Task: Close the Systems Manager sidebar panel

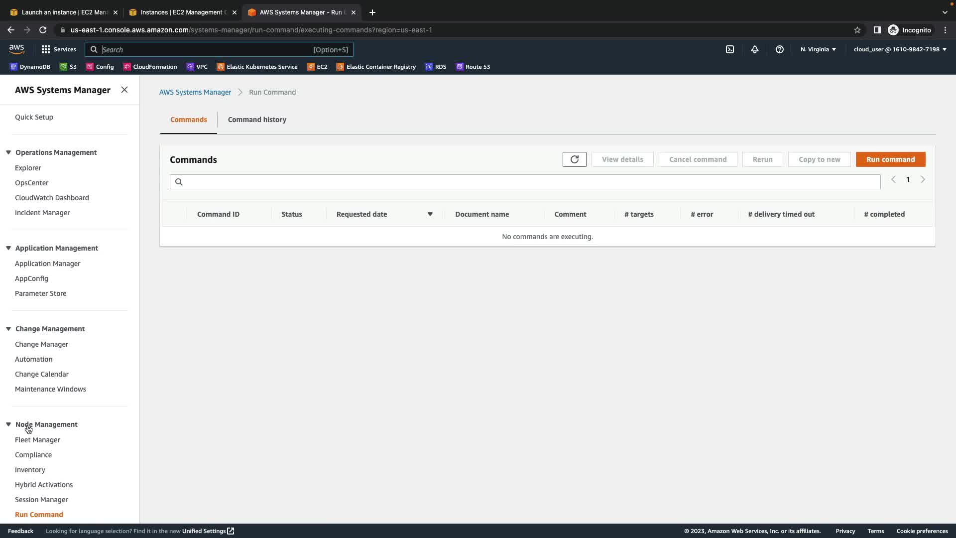Action: pyautogui.click(x=124, y=90)
